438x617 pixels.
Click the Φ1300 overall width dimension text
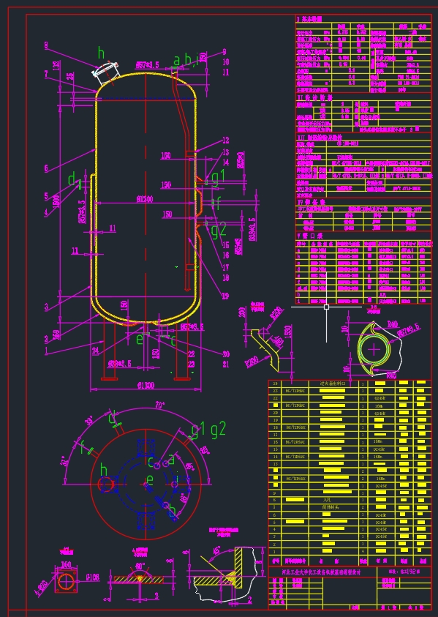(x=146, y=385)
